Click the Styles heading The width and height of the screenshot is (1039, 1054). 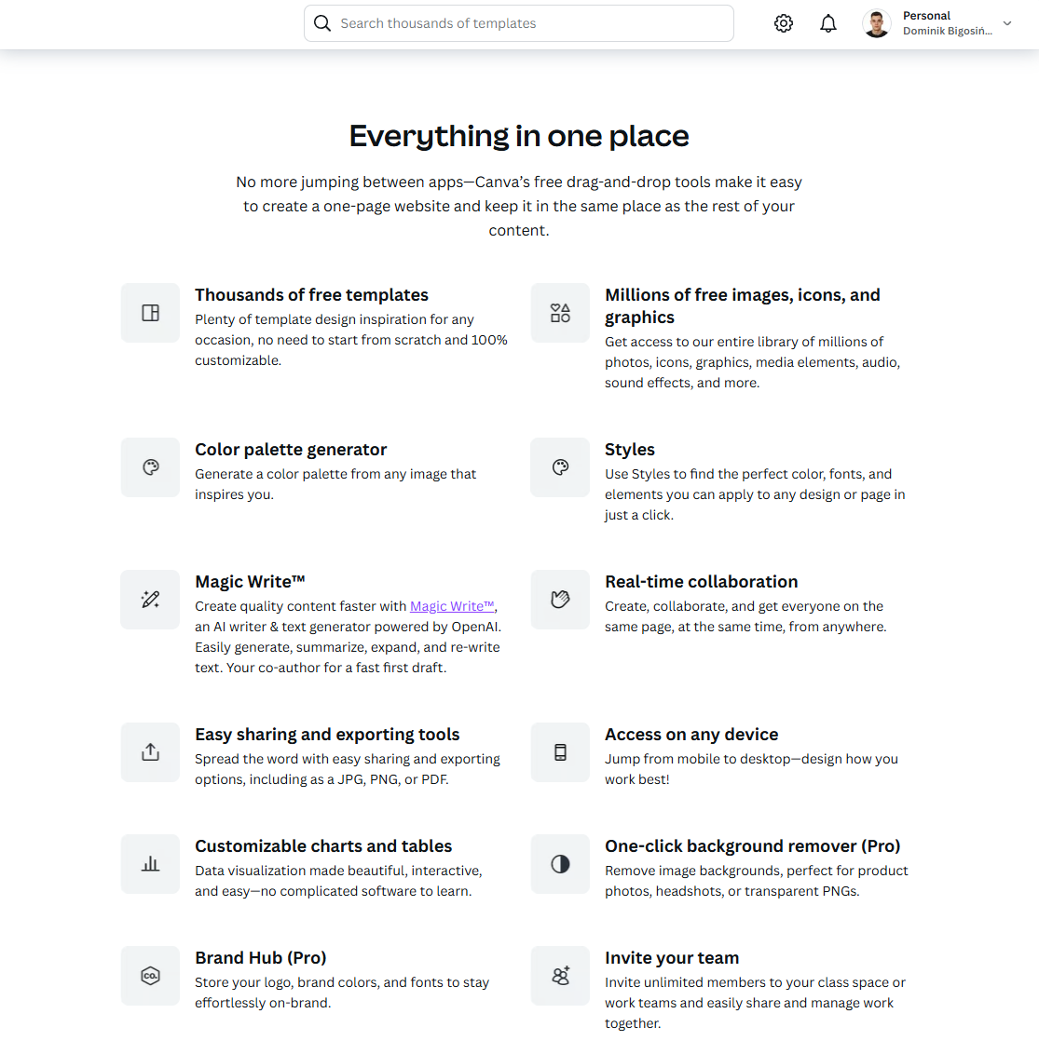click(629, 450)
